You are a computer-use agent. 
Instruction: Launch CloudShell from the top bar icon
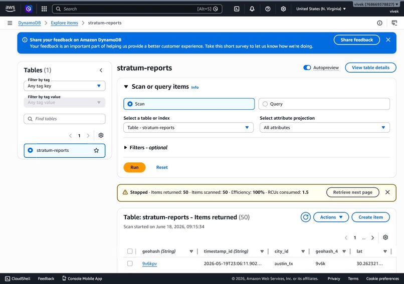click(x=237, y=9)
